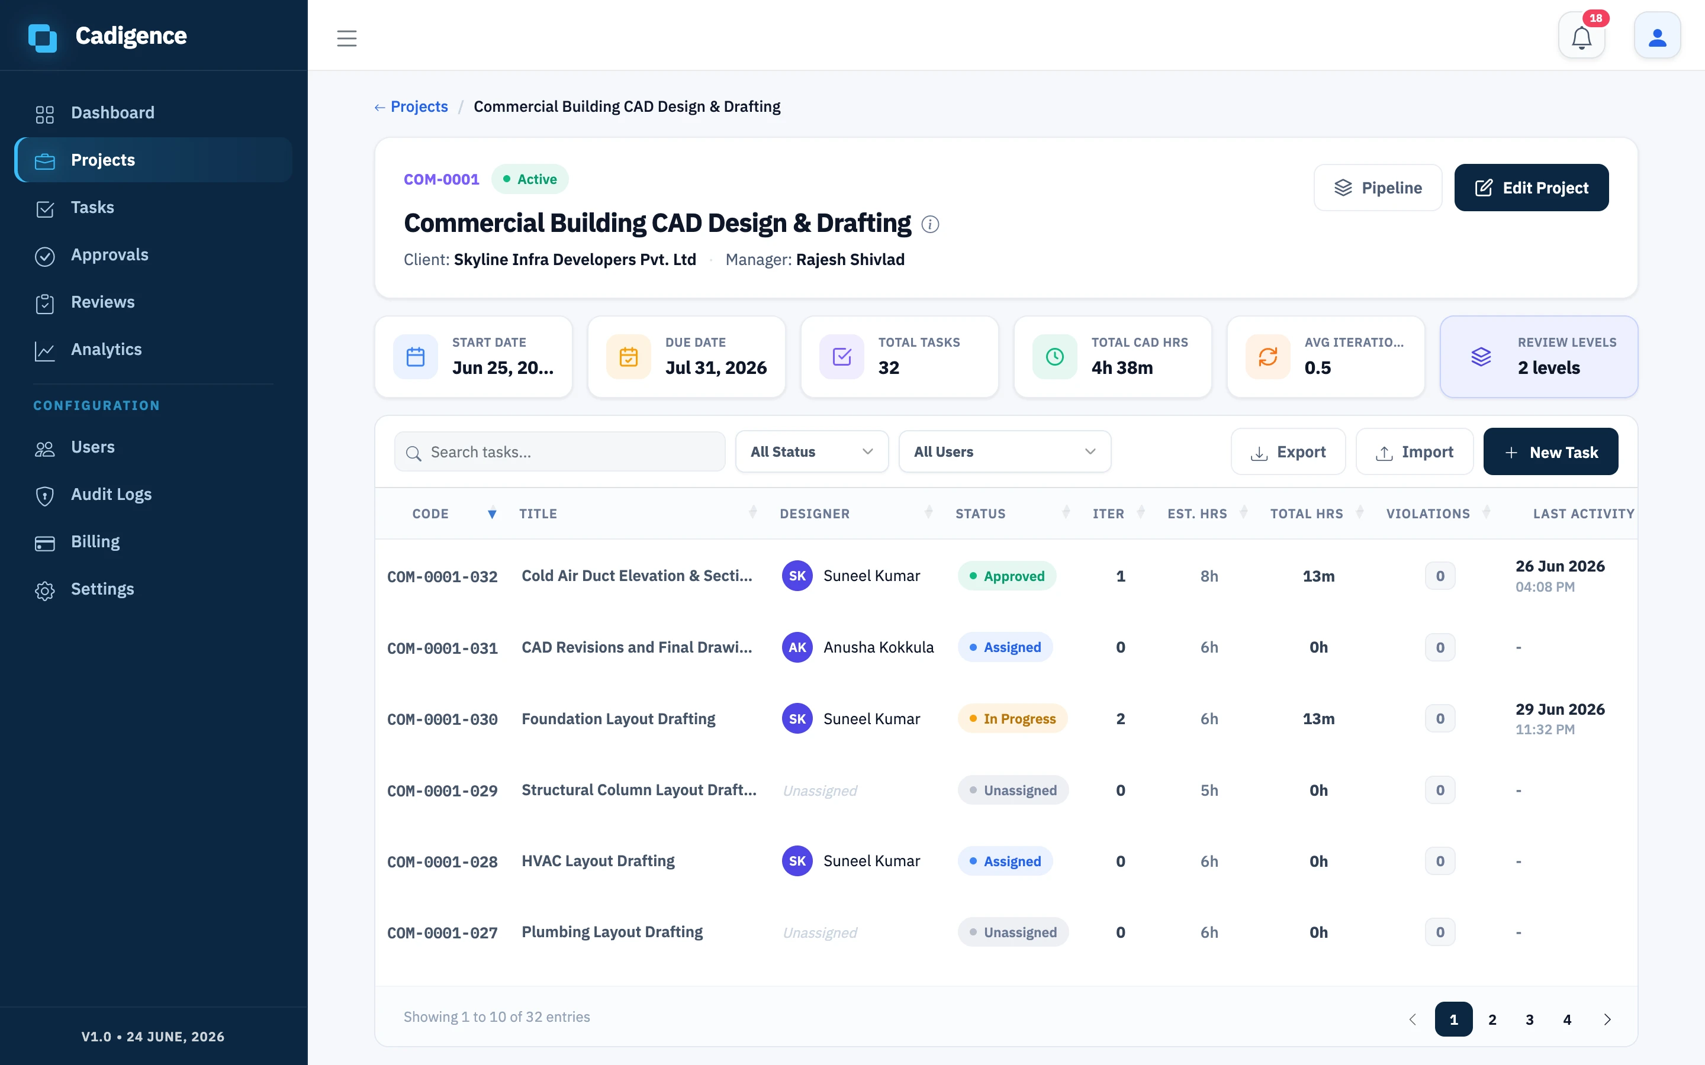Open notifications bell with 18 badge
The width and height of the screenshot is (1705, 1065).
(x=1582, y=36)
